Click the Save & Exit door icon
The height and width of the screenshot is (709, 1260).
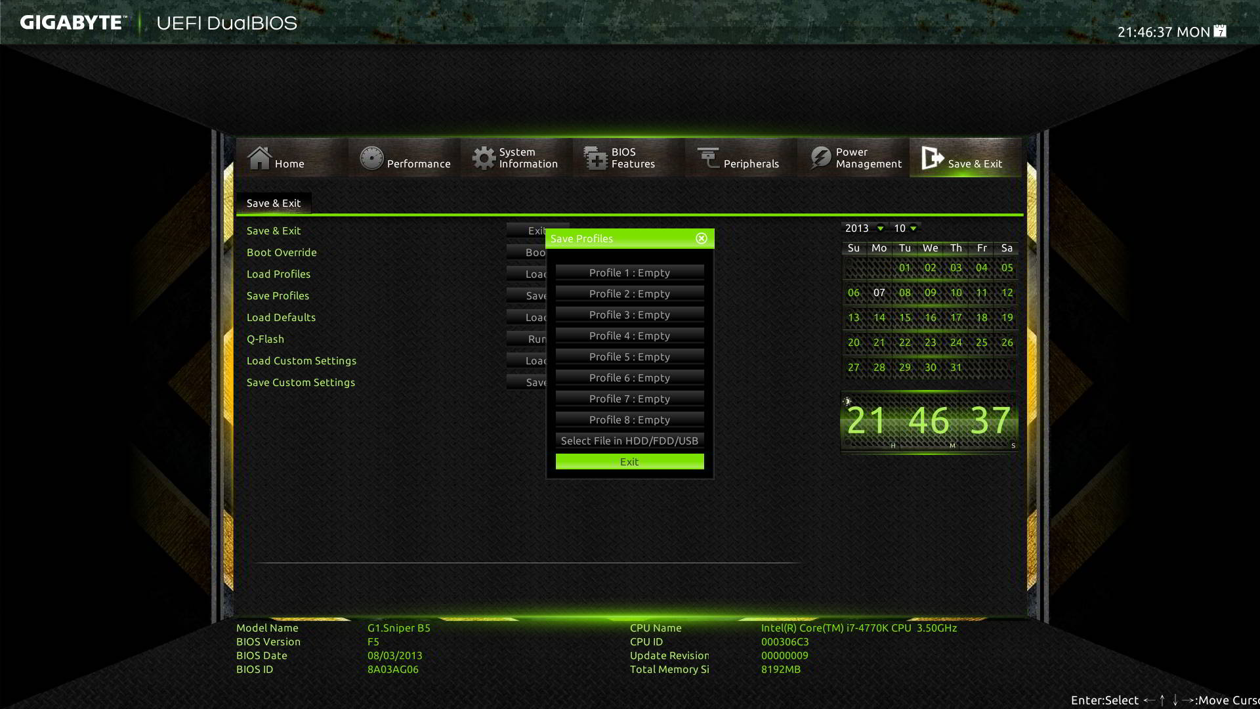click(x=932, y=158)
